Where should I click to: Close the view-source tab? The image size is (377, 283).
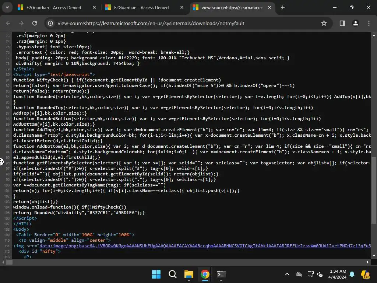269,7
